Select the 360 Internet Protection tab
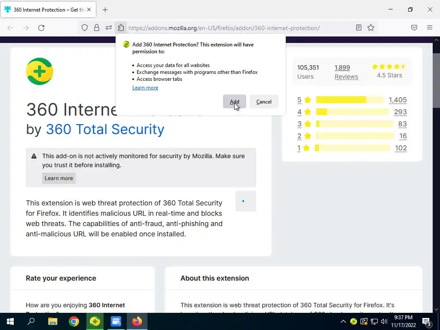 [x=48, y=9]
